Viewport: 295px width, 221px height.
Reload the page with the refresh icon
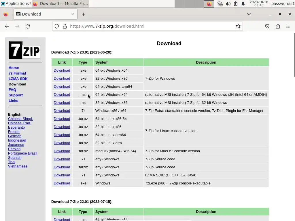(x=28, y=26)
